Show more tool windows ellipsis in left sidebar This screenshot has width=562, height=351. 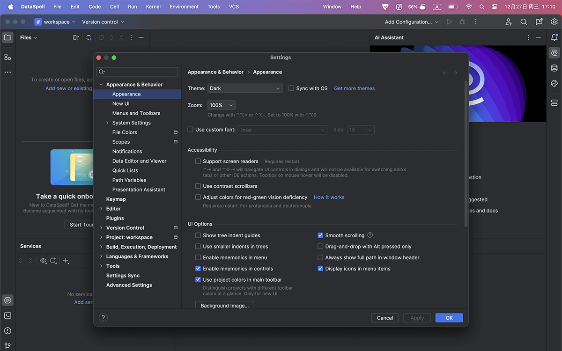7,73
